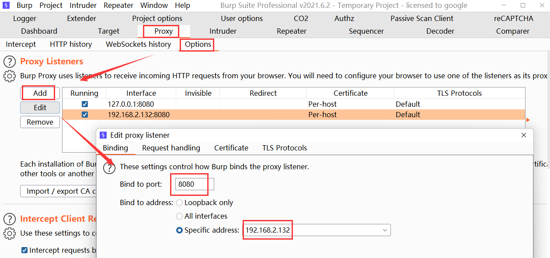
Task: Toggle the Intercept requests checkbox
Action: pyautogui.click(x=24, y=250)
